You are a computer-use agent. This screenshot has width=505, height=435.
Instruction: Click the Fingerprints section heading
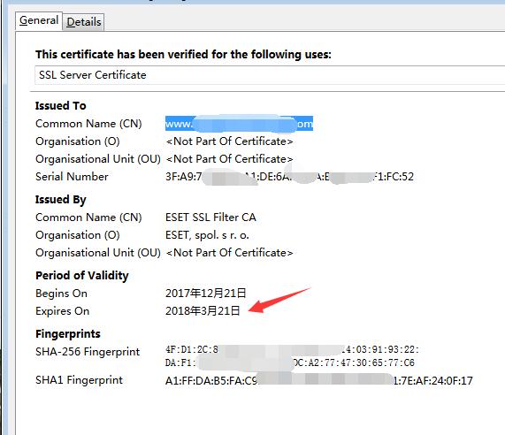coord(68,334)
